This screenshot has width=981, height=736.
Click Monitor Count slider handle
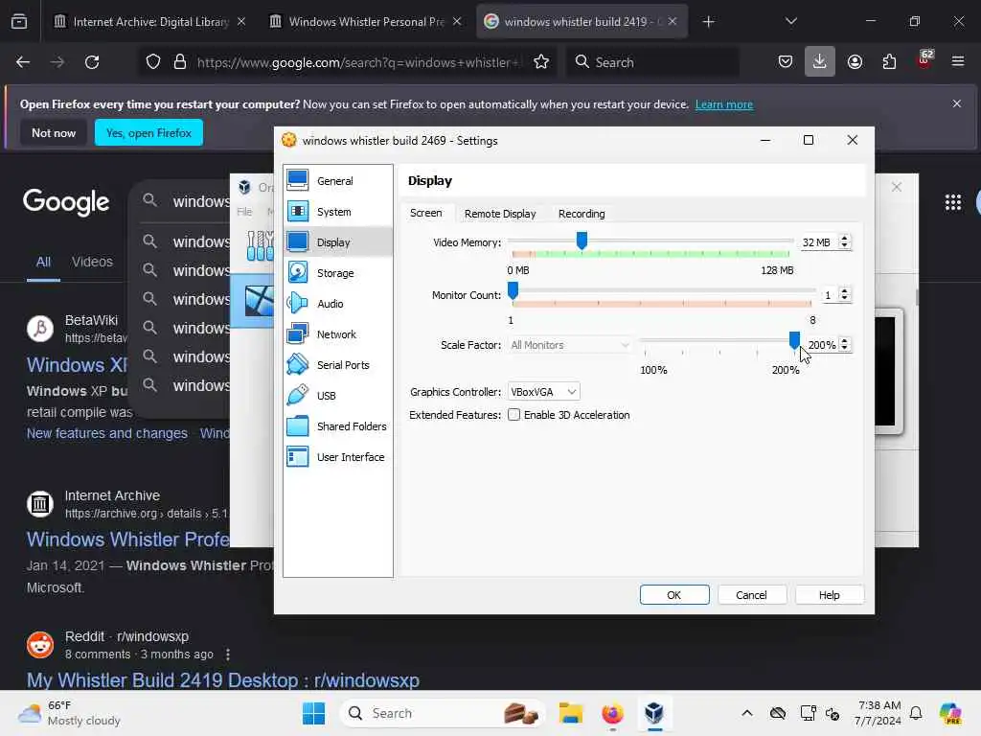coord(513,290)
